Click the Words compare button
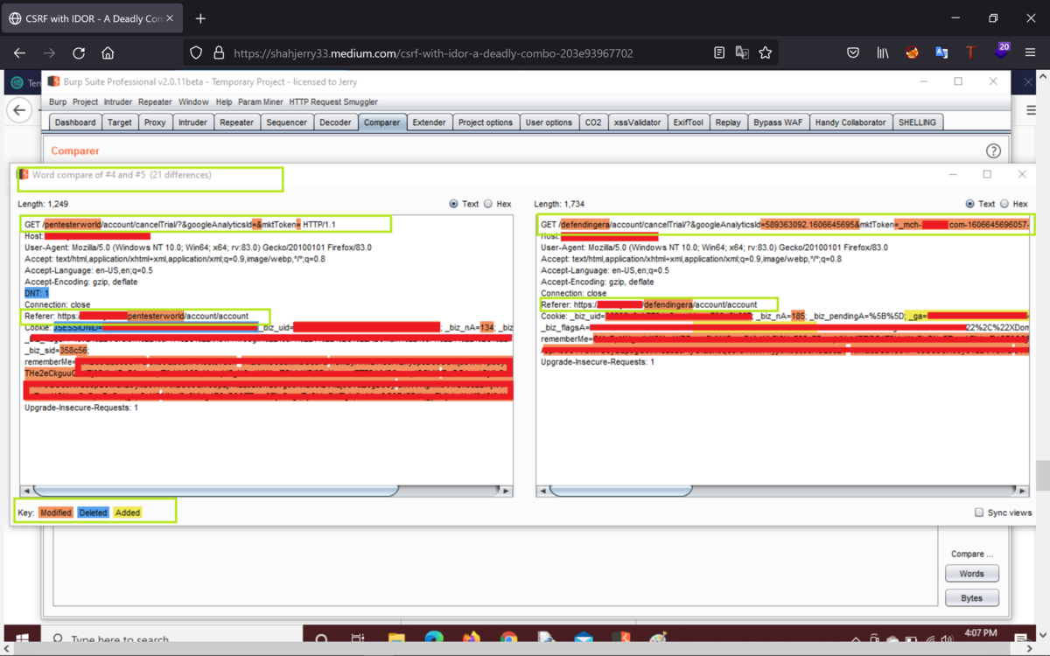This screenshot has height=656, width=1050. tap(971, 574)
